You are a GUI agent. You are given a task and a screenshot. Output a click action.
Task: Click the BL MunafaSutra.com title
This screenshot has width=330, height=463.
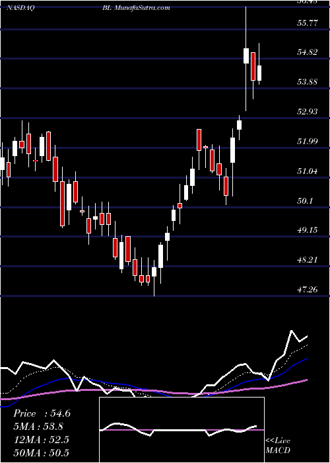click(137, 8)
